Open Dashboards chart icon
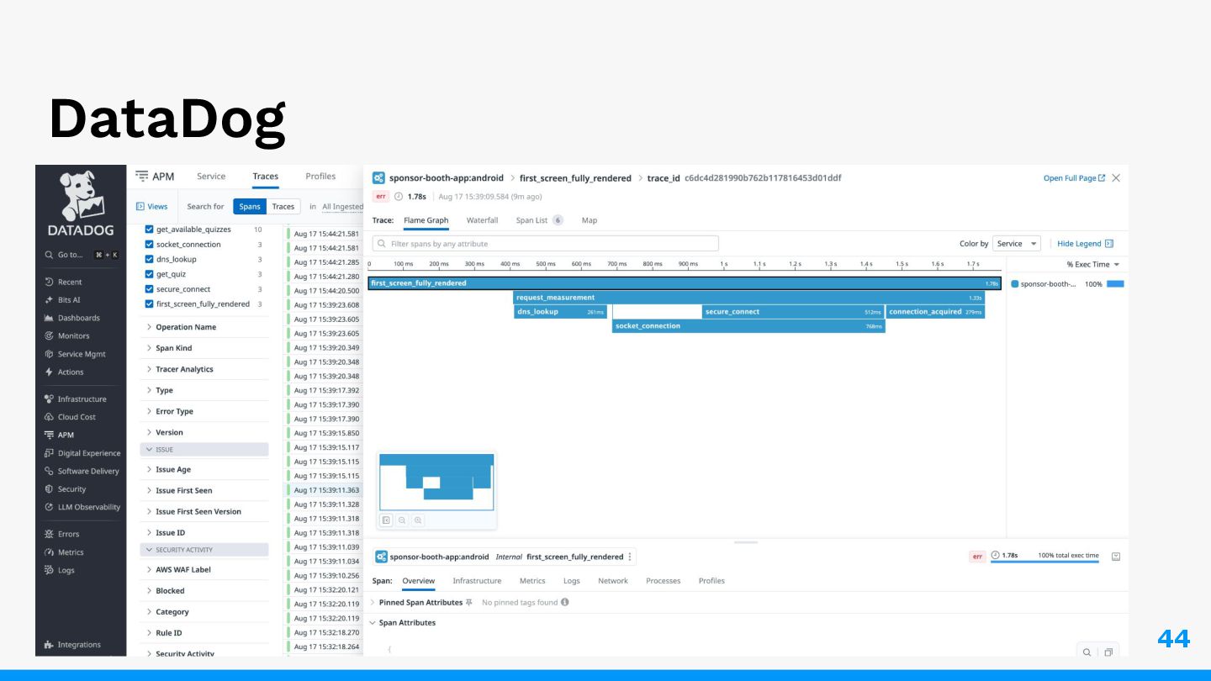1211x681 pixels. 49,318
